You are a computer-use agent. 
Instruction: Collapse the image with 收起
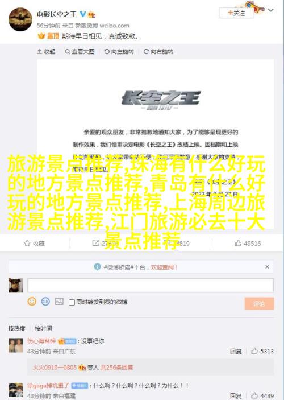46,52
